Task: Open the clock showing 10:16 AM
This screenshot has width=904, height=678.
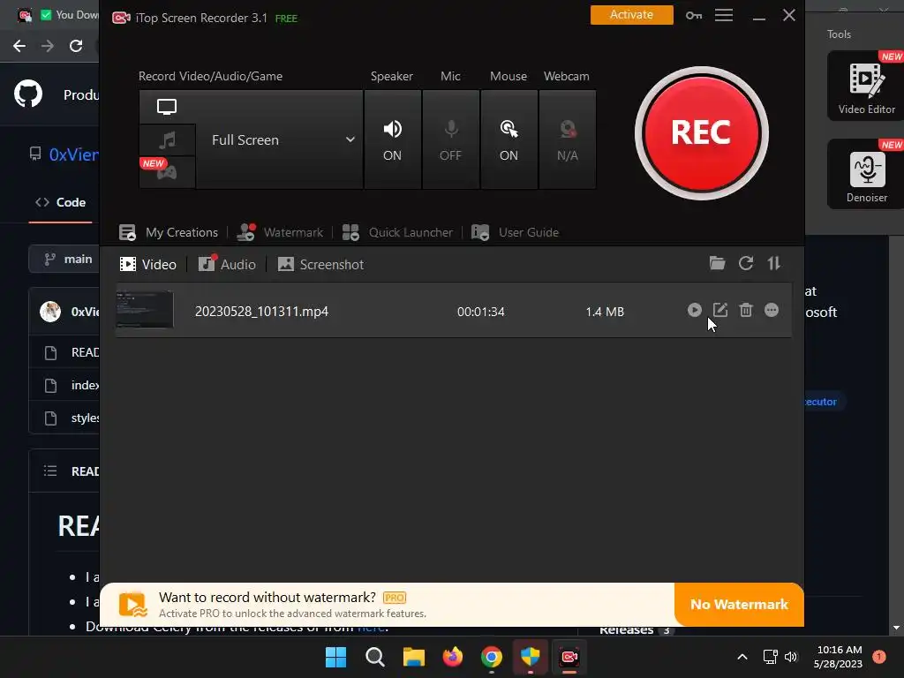Action: click(839, 657)
